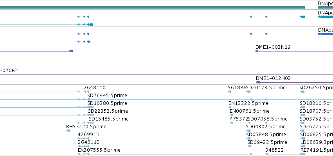Select EST label 4769915
Image resolution: width=333 pixels, height=156 pixels.
click(x=88, y=135)
